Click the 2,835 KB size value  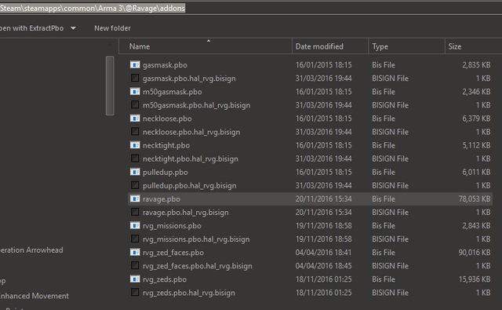[476, 65]
